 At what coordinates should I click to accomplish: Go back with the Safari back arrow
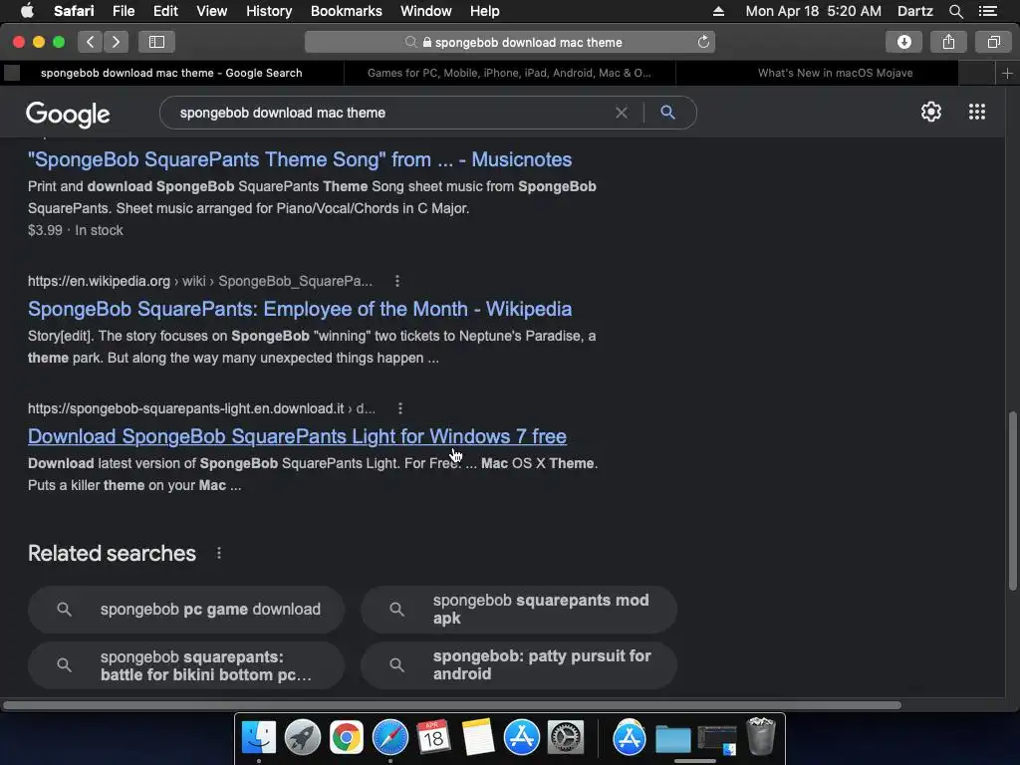[x=91, y=42]
